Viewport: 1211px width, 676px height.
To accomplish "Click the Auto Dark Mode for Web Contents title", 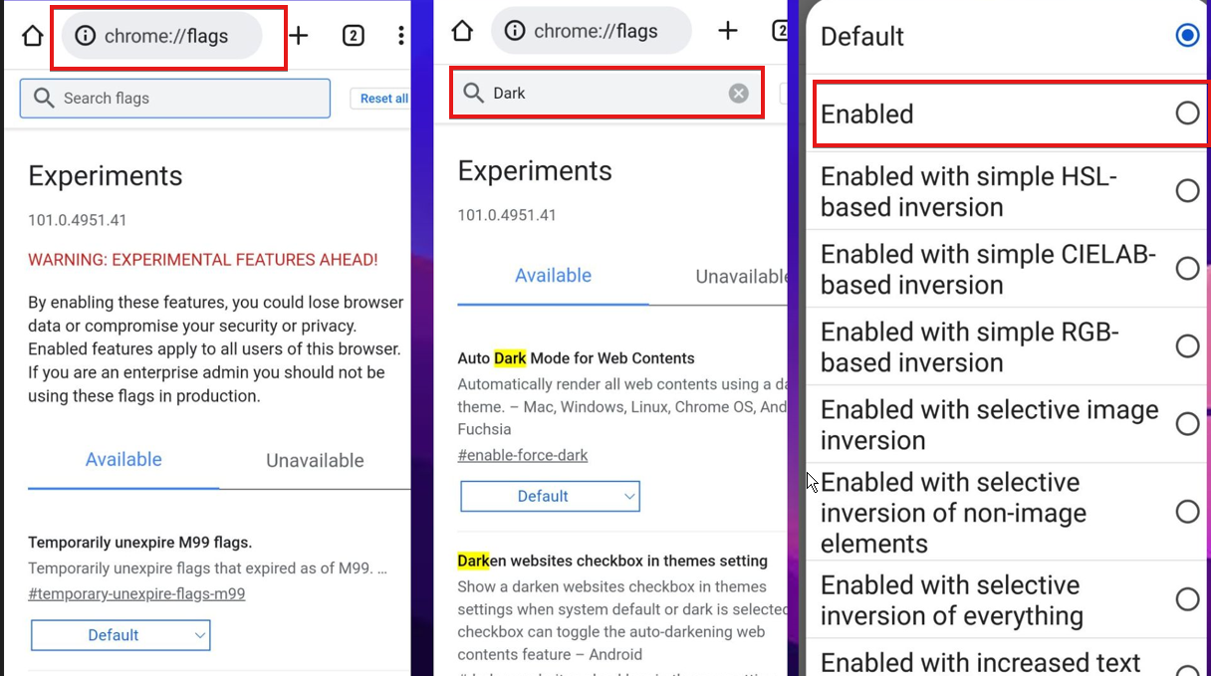I will coord(577,358).
